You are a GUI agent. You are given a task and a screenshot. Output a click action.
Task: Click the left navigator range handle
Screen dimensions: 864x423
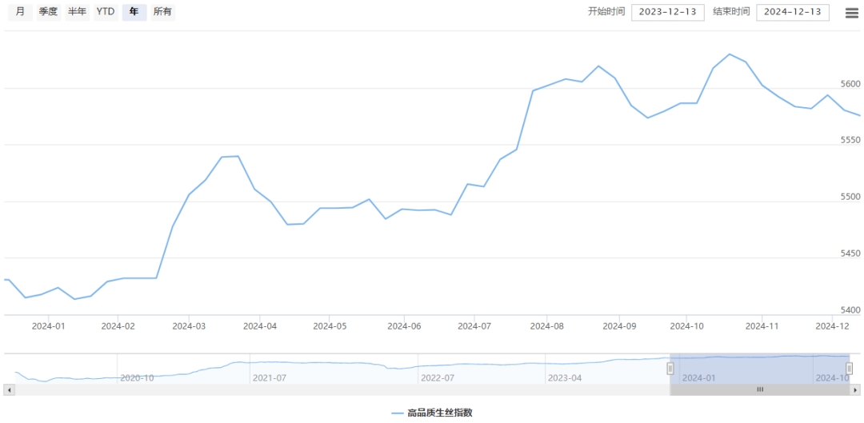(670, 368)
